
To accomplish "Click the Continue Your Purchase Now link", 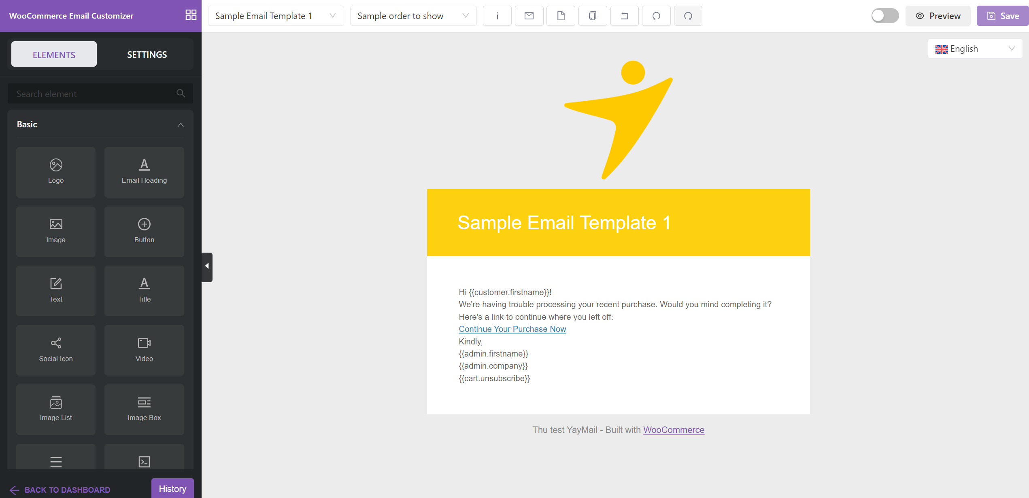I will (x=512, y=329).
